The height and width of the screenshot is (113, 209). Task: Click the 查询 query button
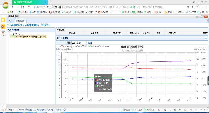coord(90,43)
